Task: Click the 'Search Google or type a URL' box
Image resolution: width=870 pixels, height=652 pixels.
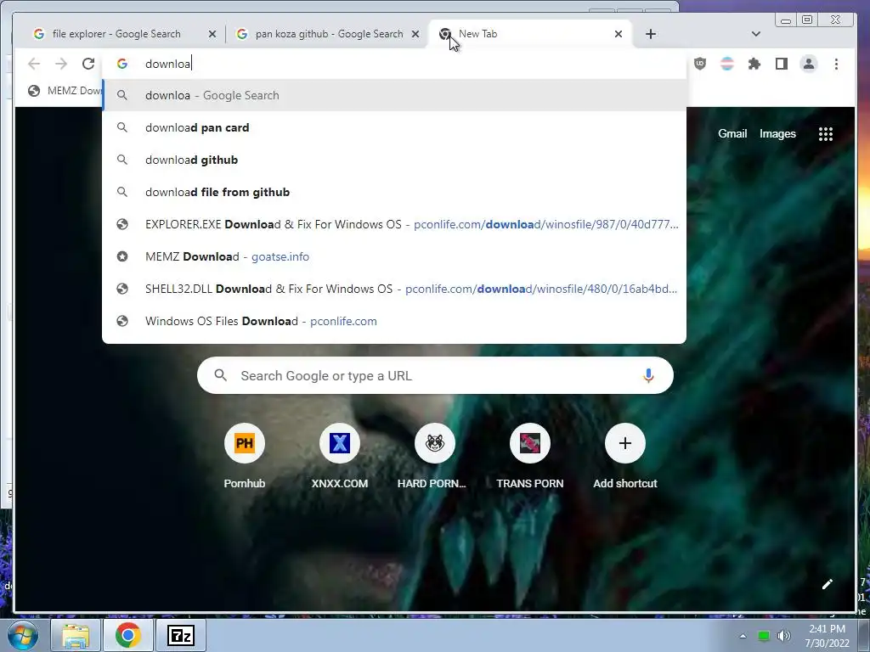Action: [x=435, y=375]
